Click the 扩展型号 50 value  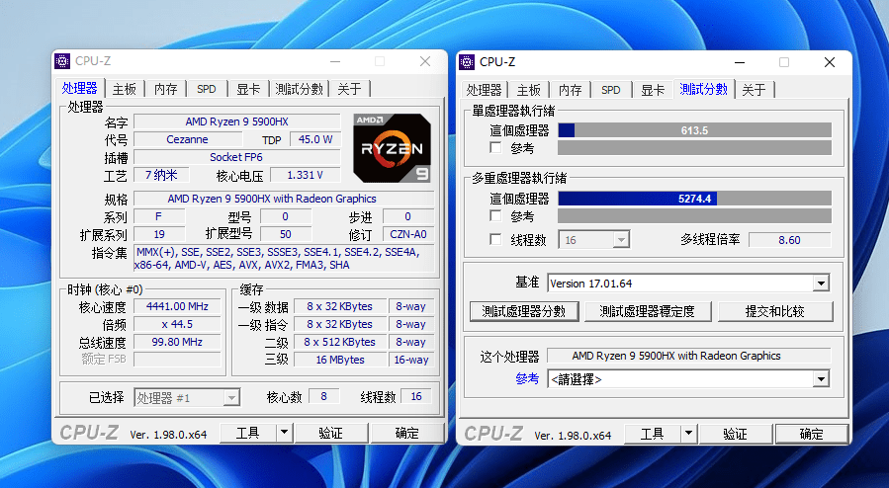pyautogui.click(x=285, y=234)
